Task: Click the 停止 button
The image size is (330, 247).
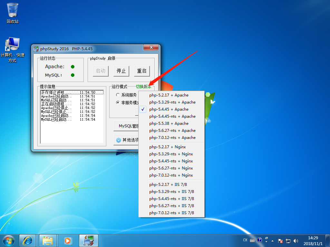Action: (121, 71)
